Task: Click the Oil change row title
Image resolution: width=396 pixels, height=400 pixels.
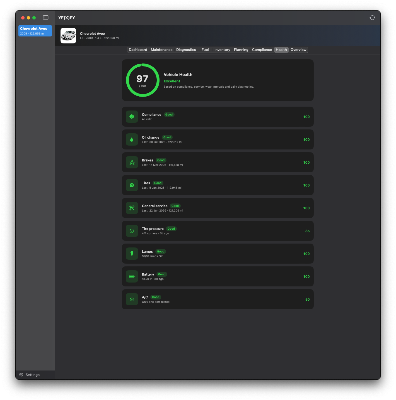Action: (x=151, y=138)
